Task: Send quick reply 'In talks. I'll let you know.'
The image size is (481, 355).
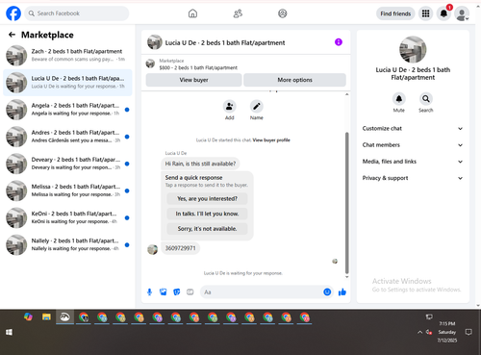Action: pyautogui.click(x=207, y=214)
